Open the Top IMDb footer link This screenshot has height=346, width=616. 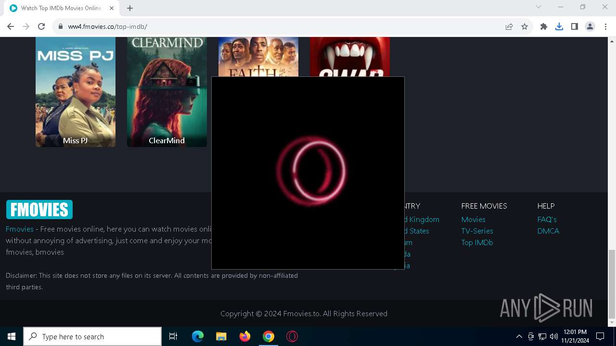point(477,242)
